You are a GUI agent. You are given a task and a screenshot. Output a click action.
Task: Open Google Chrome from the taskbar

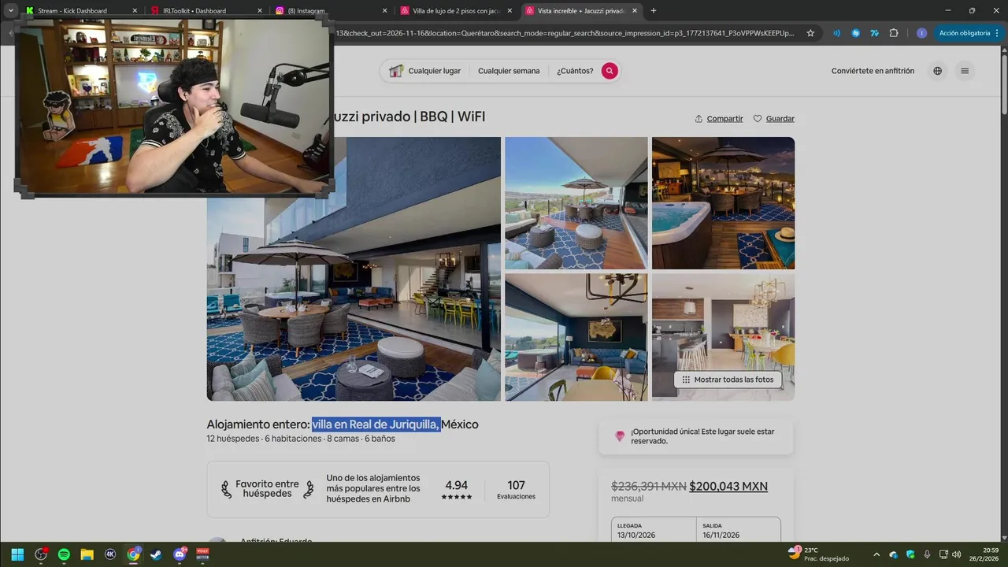point(134,554)
